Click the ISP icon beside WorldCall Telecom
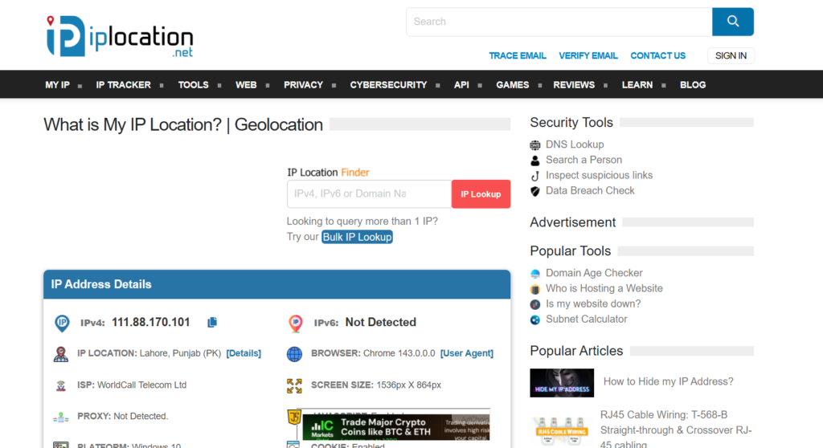823x448 pixels. 61,385
